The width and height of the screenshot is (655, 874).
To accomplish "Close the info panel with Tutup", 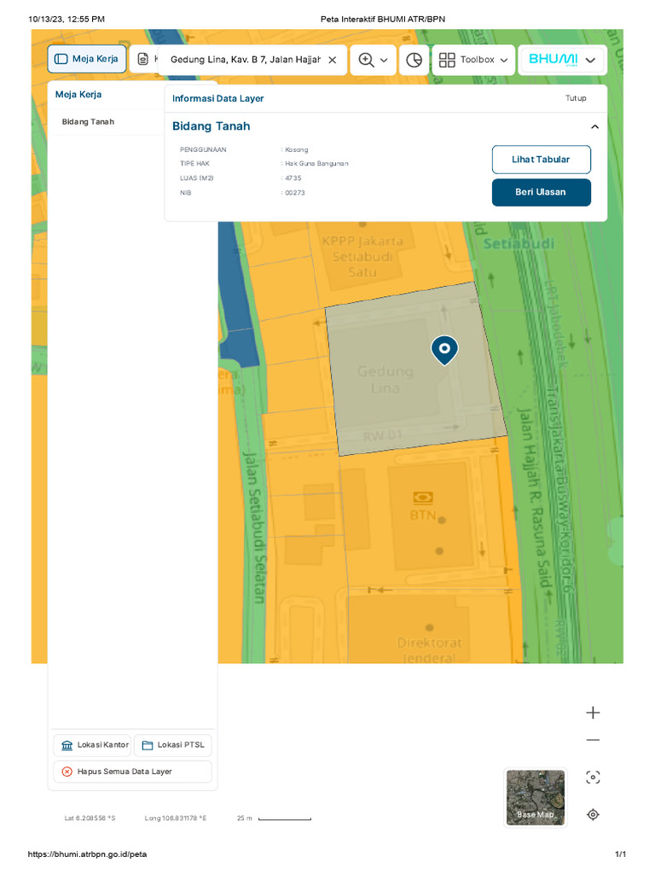I will [x=576, y=98].
